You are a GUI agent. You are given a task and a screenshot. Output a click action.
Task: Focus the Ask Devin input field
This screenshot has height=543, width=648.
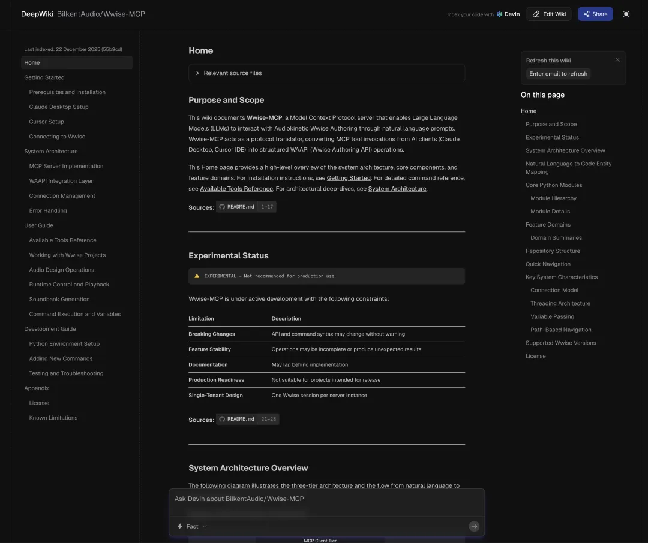326,499
